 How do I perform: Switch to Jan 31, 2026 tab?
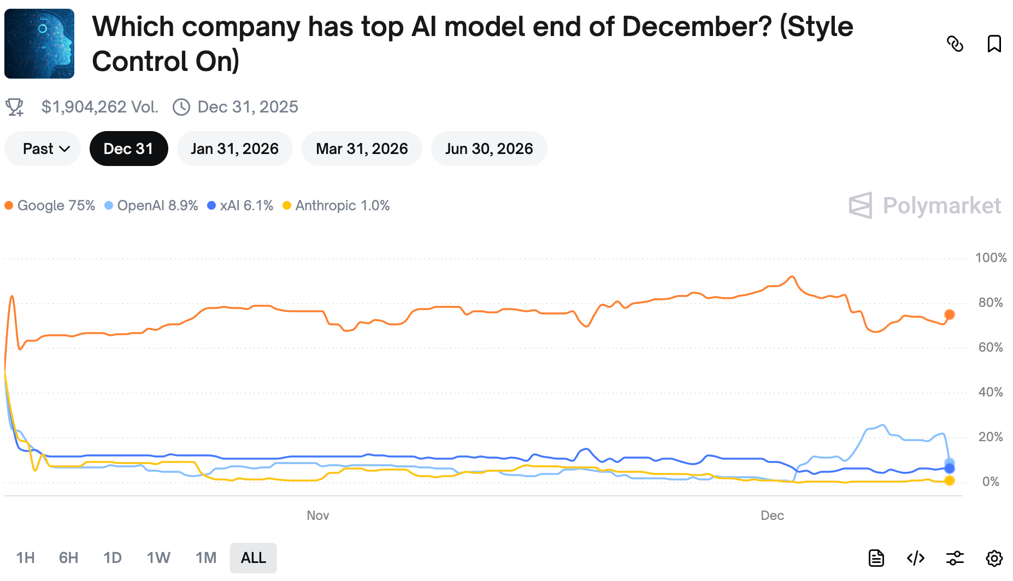pos(234,149)
